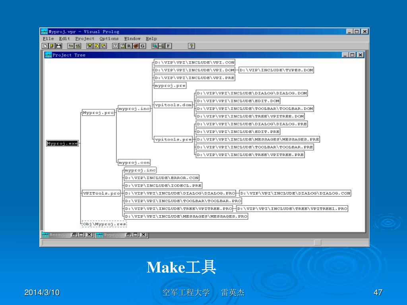Click the Cut (scissors) toolbar icon

coord(90,46)
